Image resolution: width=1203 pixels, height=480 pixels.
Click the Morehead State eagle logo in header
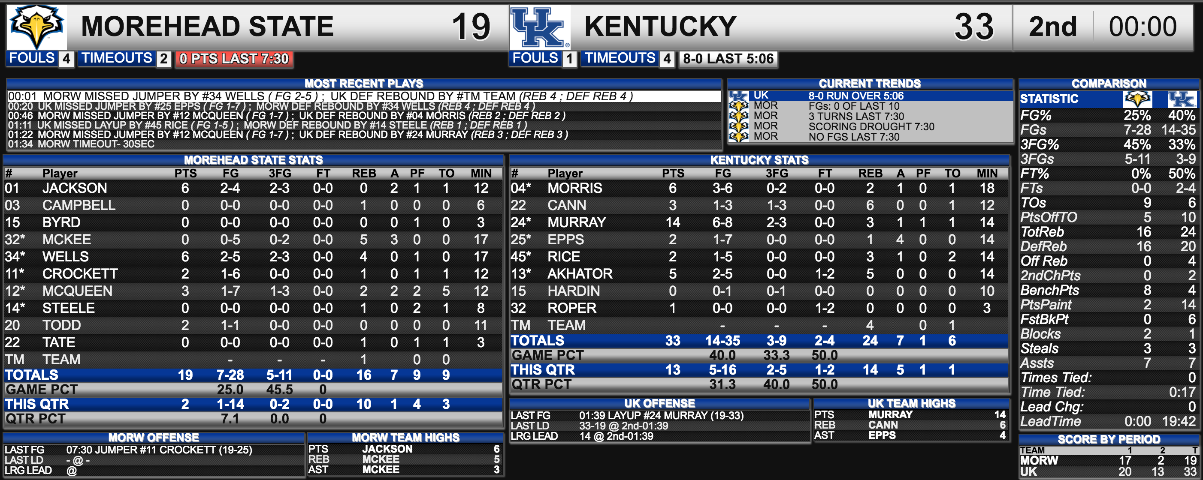tap(37, 27)
